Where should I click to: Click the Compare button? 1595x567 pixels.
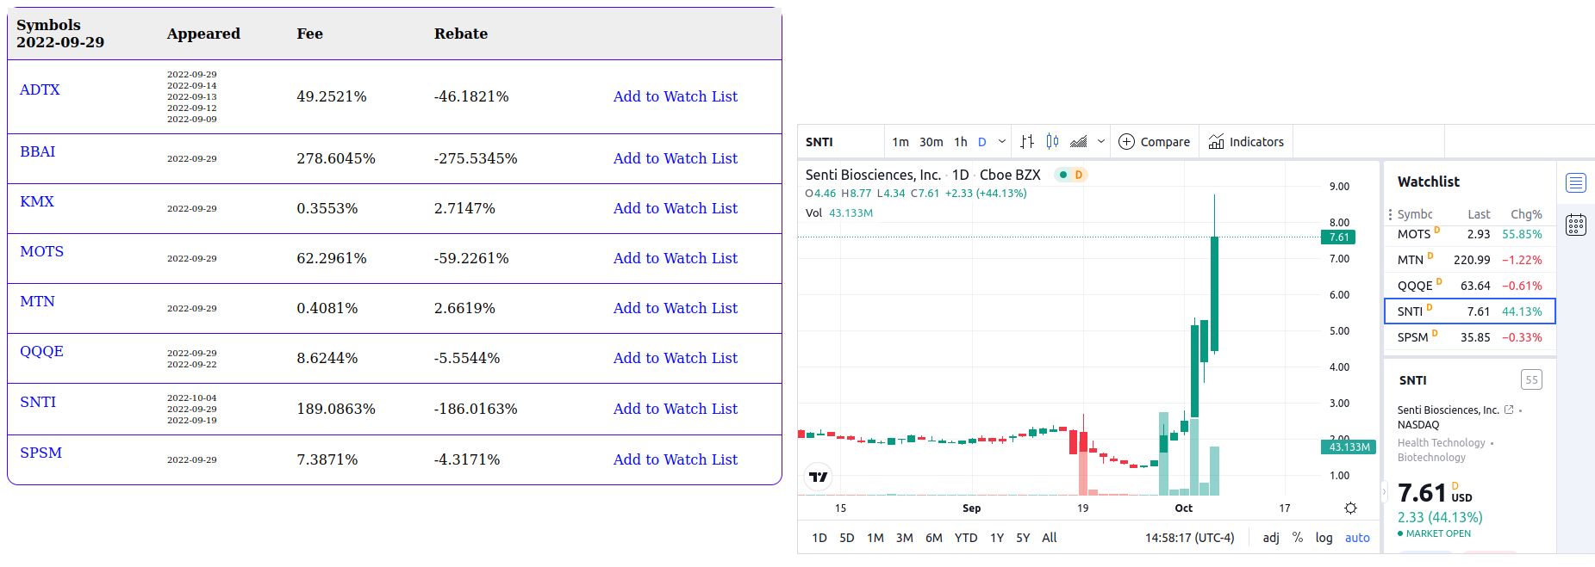[x=1154, y=142]
